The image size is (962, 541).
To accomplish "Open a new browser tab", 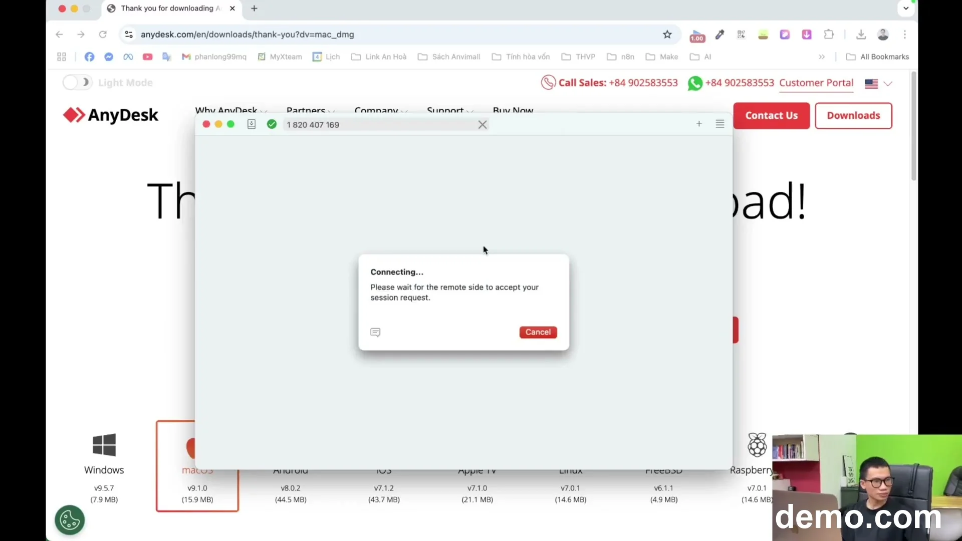I will click(255, 9).
